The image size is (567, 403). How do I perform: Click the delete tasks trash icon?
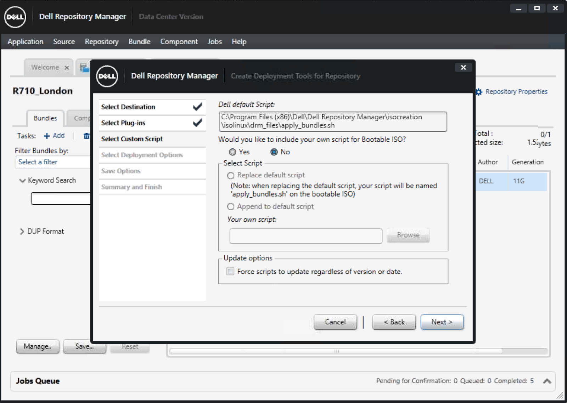(x=86, y=136)
